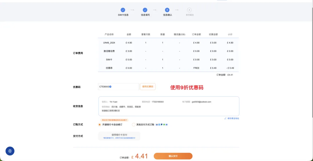
Task: Click the £ 0.49 discount amount cell
Action: point(213,68)
